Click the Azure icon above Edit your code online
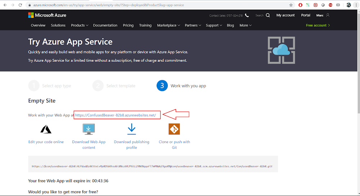Viewport: 360px width, 196px height. [46, 129]
